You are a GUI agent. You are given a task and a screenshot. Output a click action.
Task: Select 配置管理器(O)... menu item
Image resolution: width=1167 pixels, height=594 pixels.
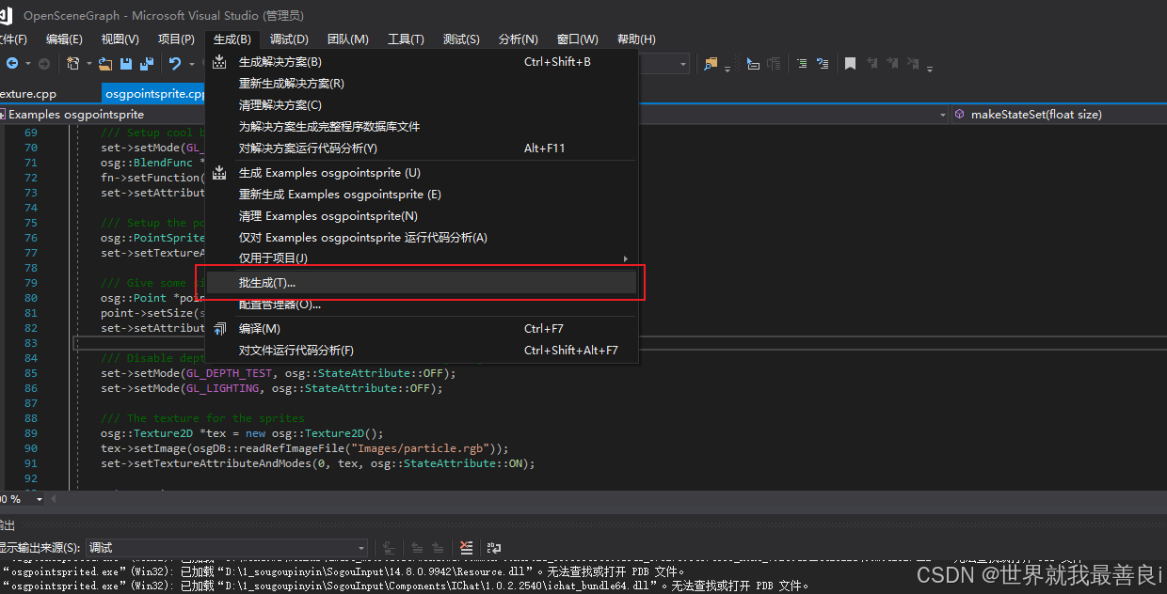click(x=423, y=305)
